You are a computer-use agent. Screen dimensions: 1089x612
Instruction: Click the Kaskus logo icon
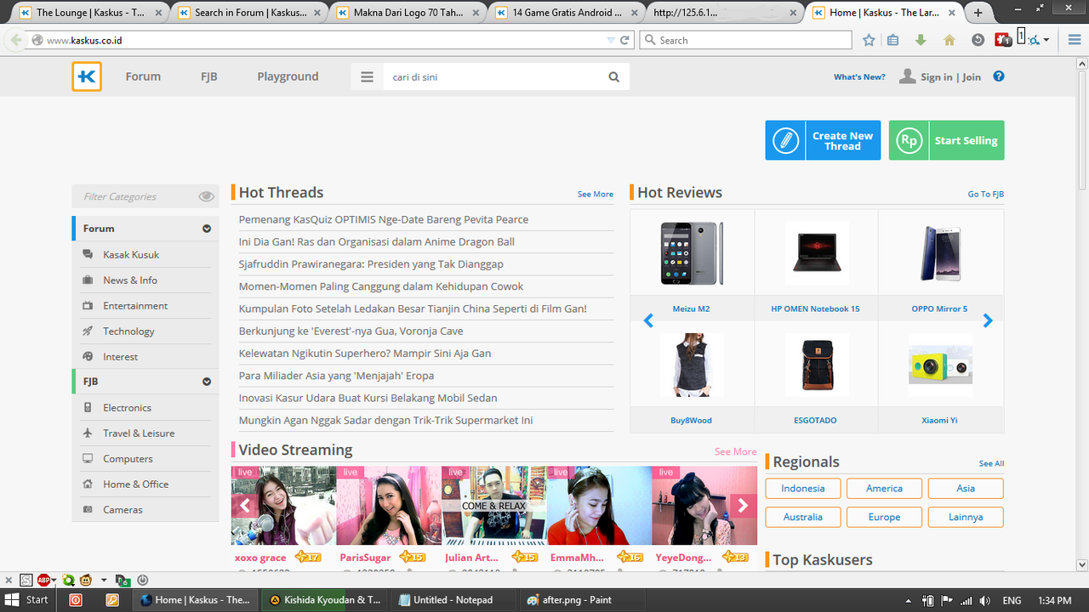click(87, 76)
